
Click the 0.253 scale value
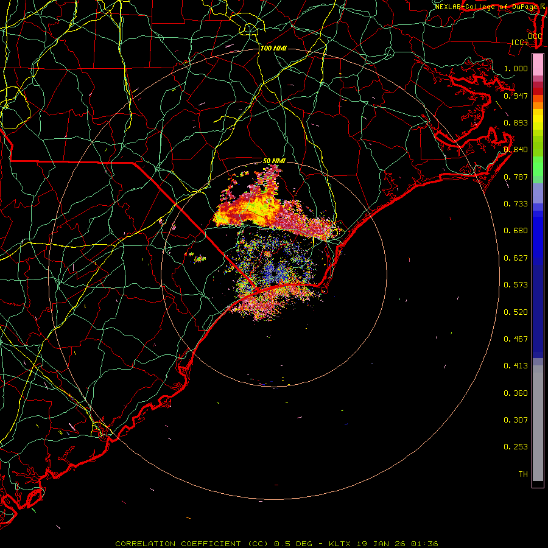516,447
